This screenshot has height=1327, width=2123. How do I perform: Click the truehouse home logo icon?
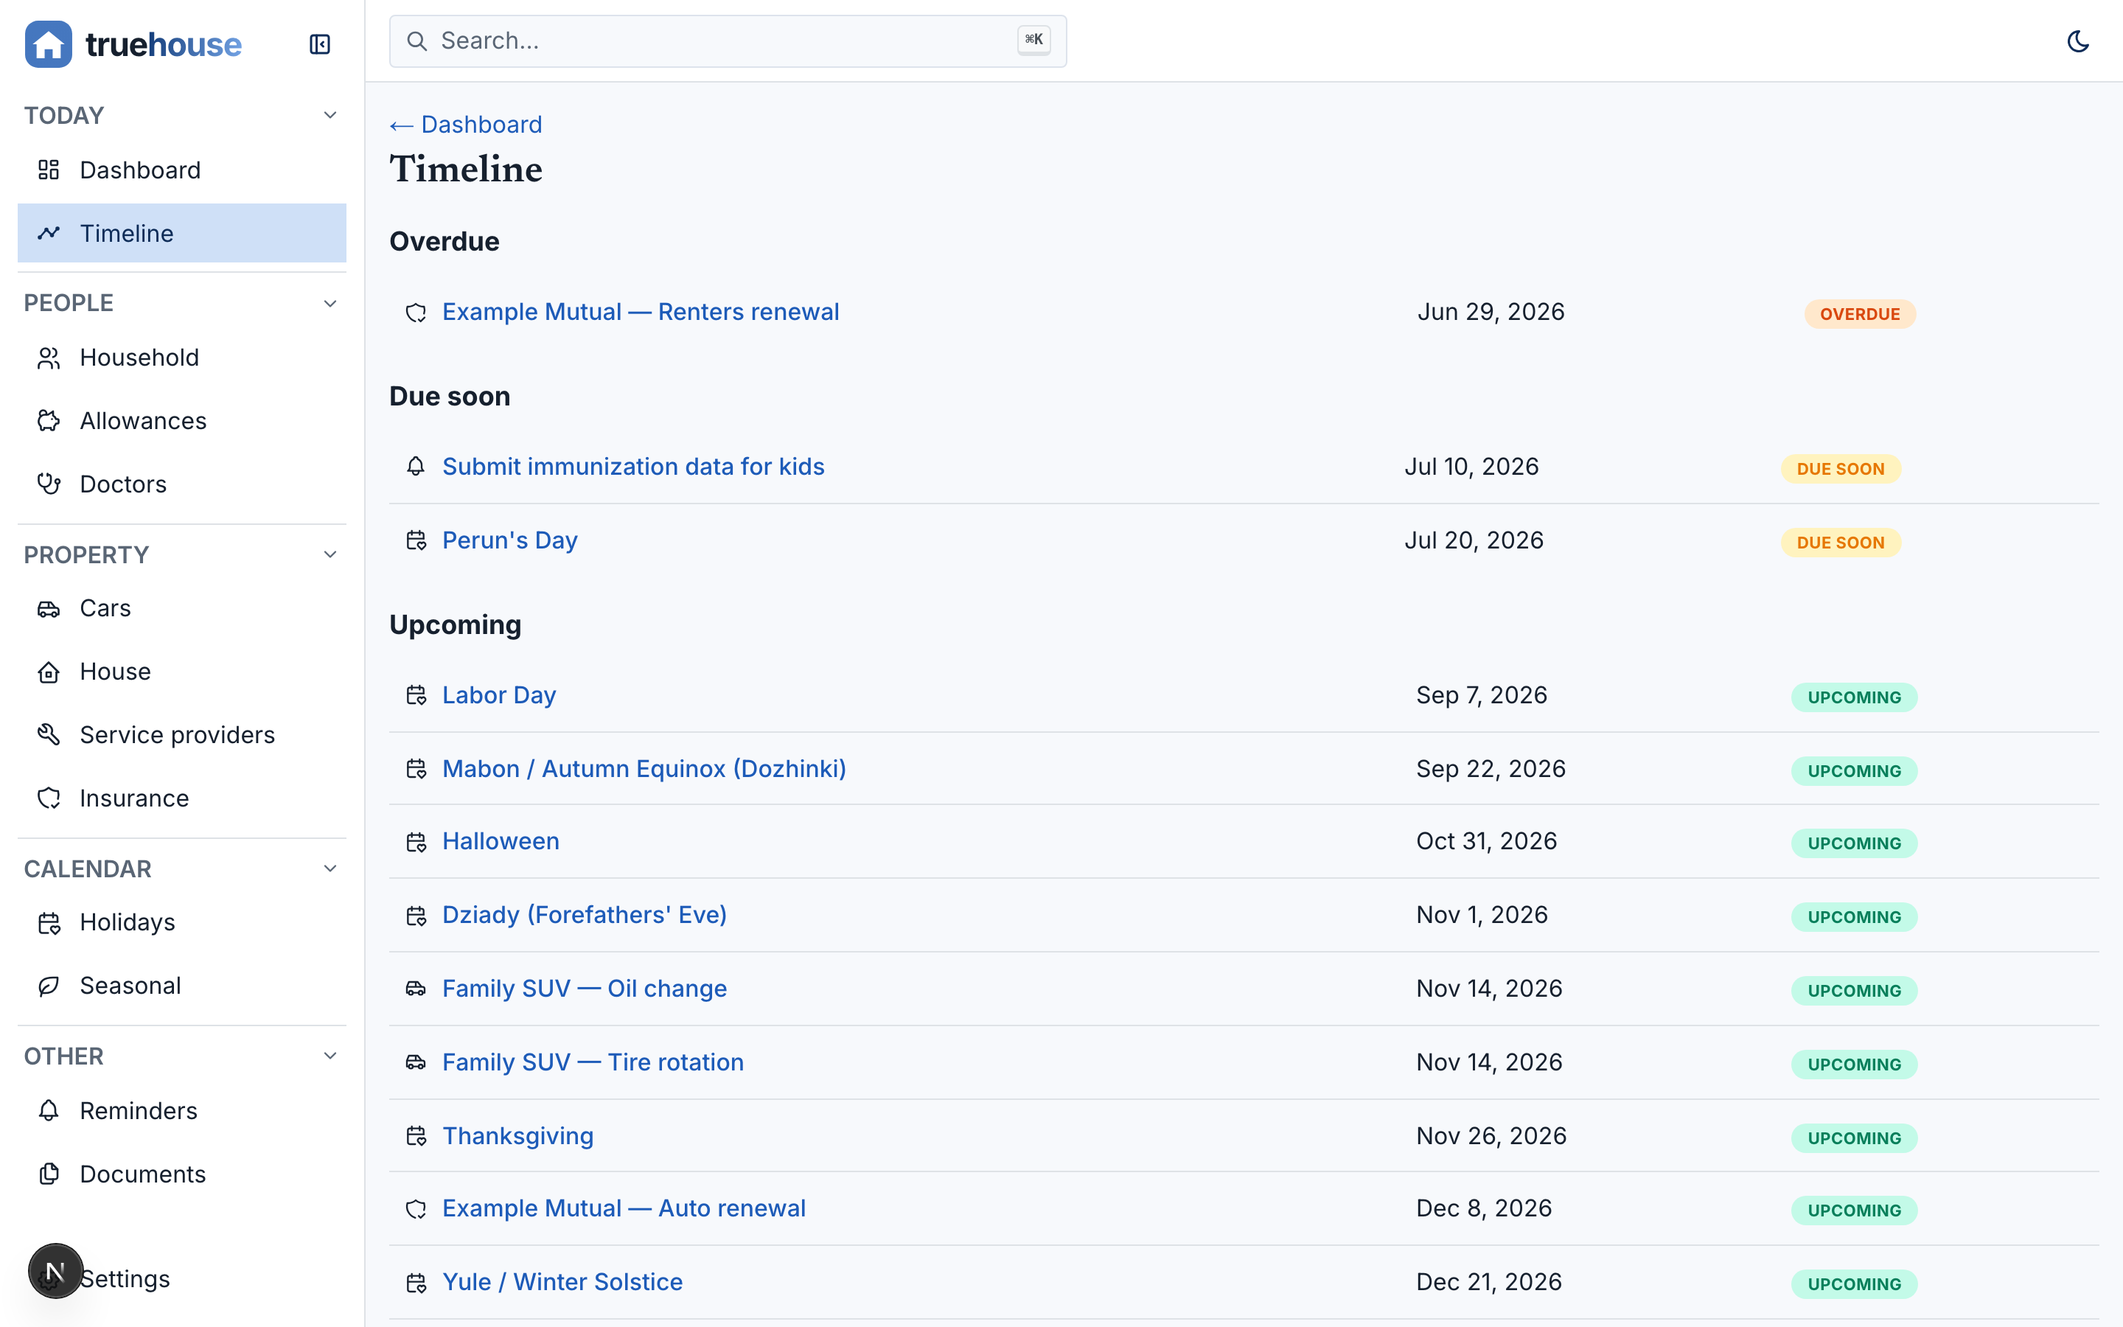pos(48,44)
